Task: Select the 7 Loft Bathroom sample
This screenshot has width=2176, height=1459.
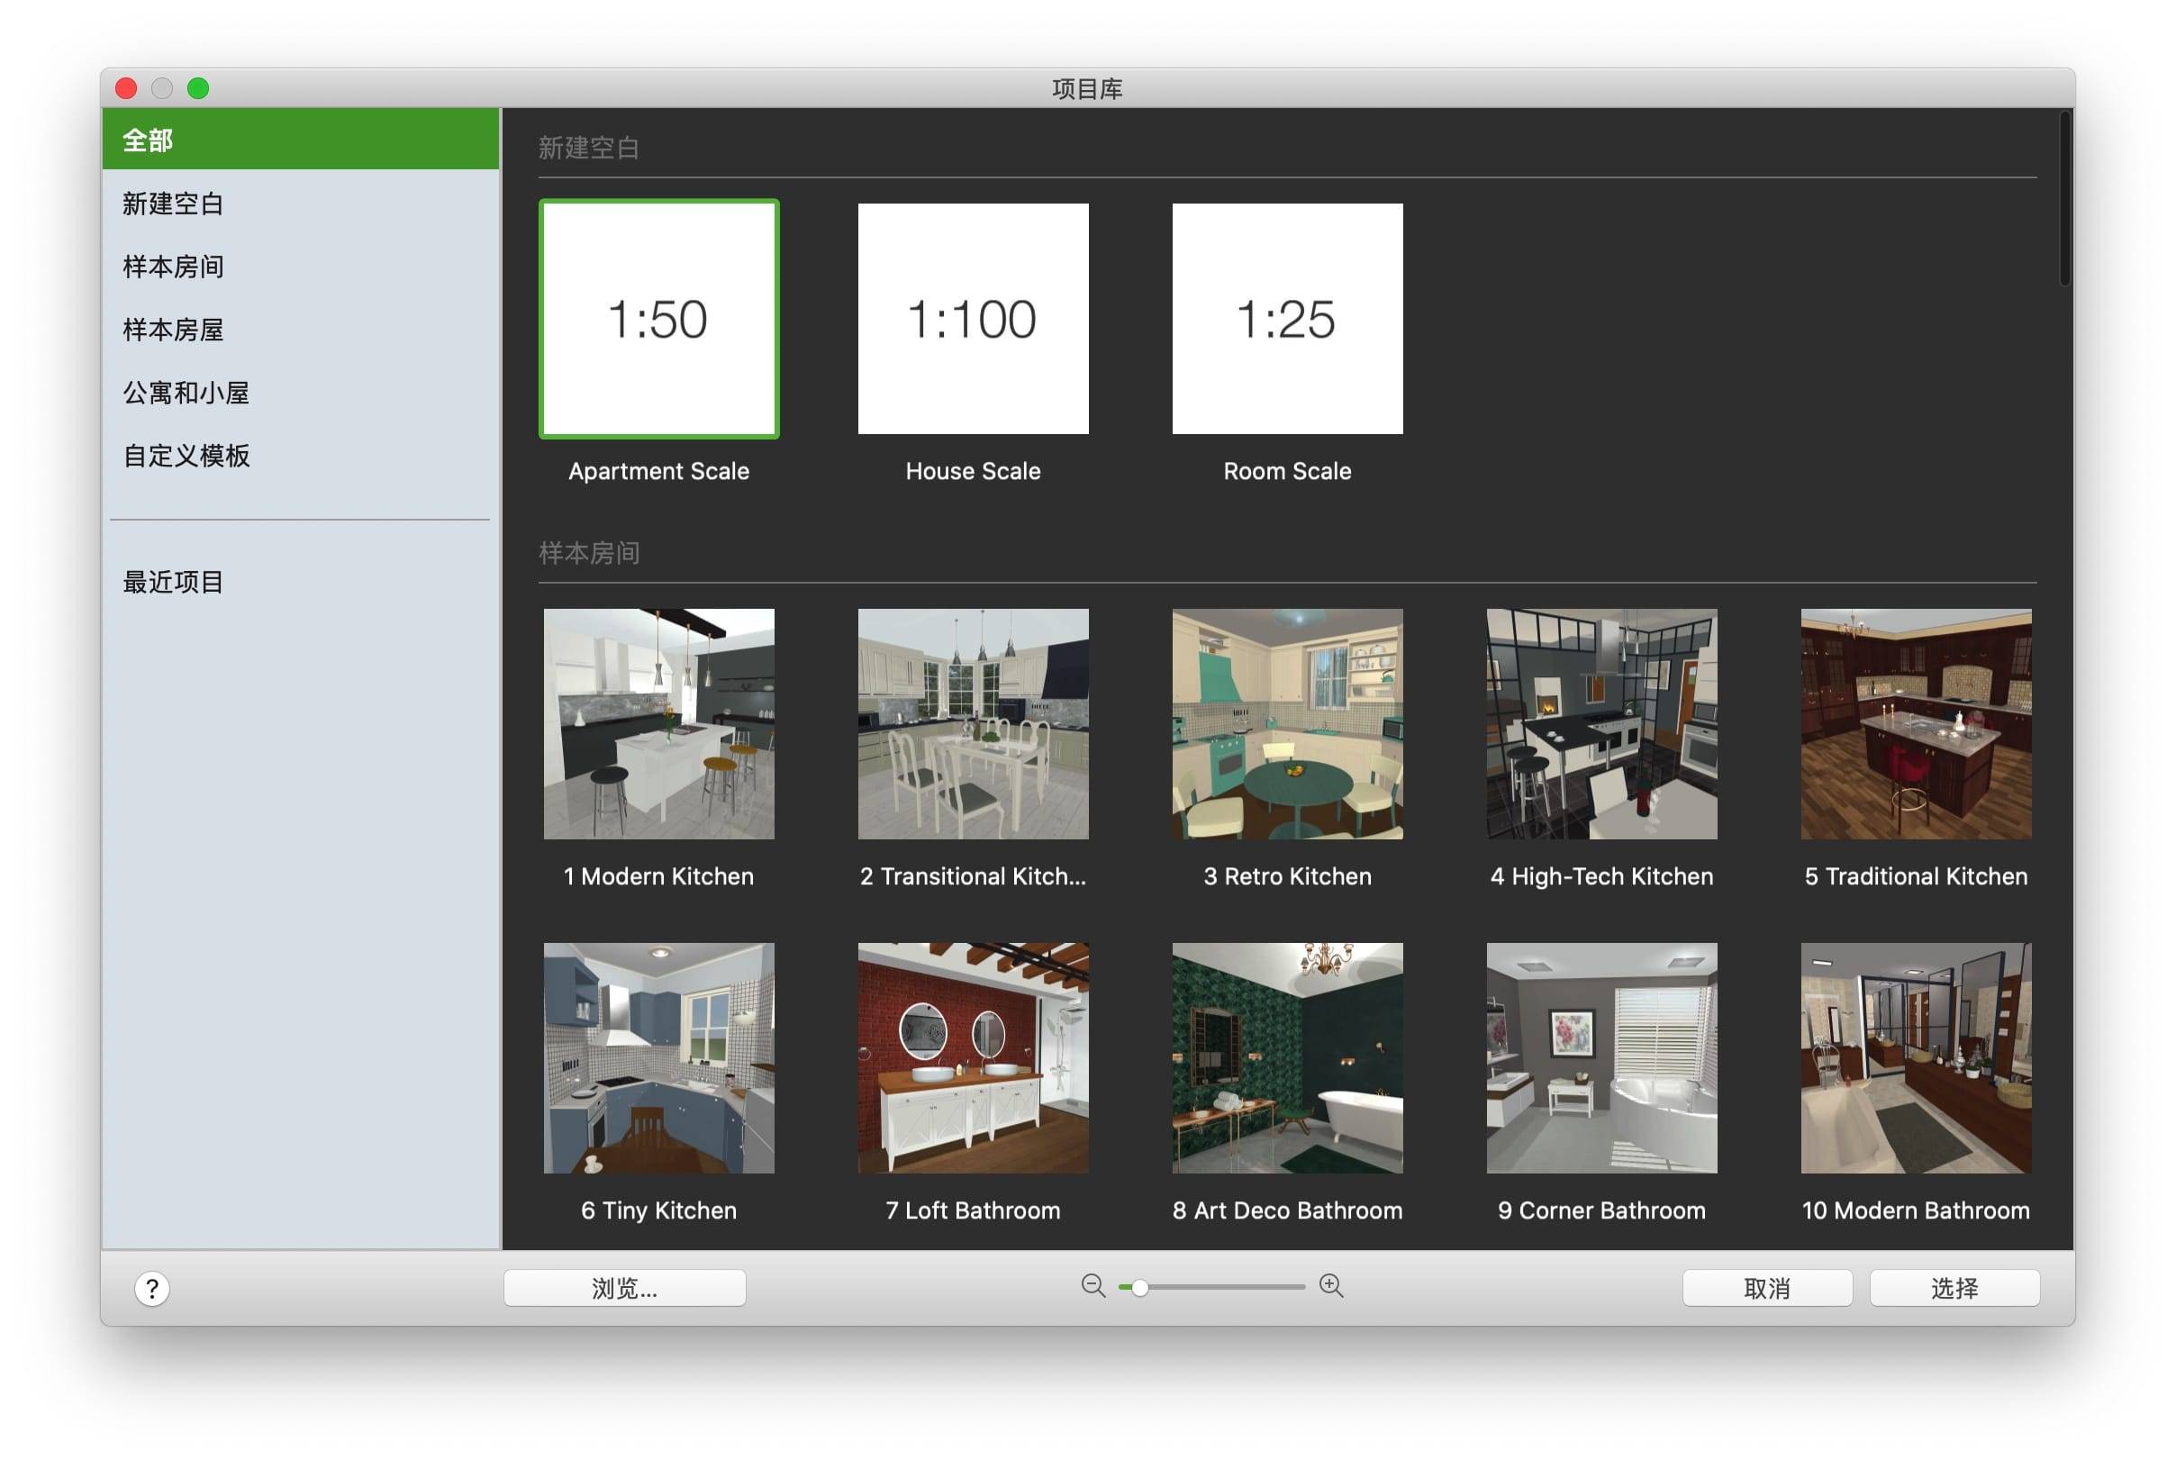Action: (x=972, y=1058)
